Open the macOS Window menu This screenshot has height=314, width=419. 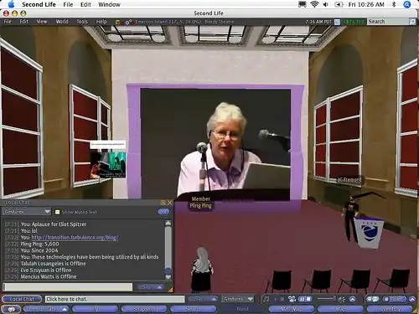click(109, 4)
